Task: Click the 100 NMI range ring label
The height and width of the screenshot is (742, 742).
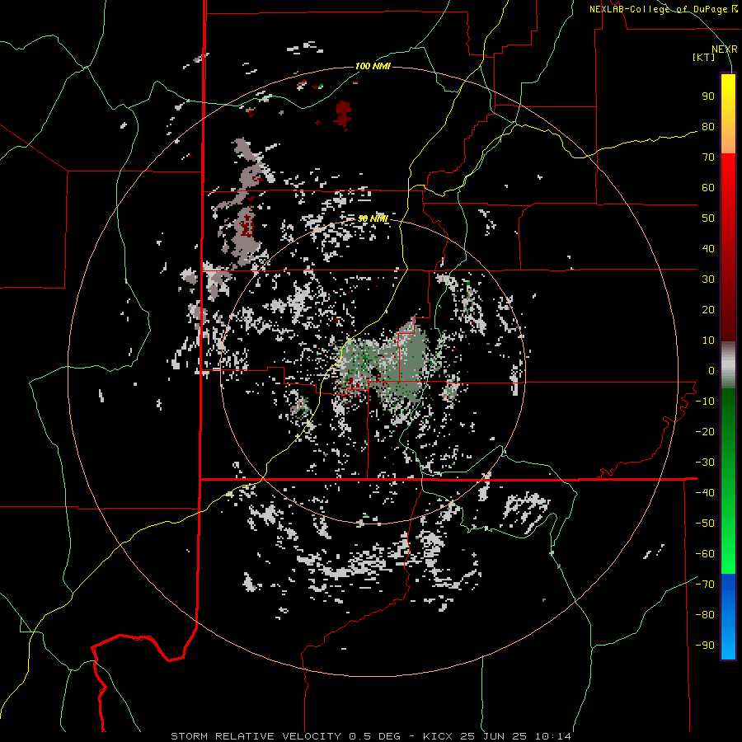Action: click(373, 66)
